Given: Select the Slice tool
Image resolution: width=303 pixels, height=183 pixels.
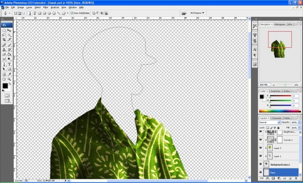Looking at the screenshot, I should pos(9,40).
